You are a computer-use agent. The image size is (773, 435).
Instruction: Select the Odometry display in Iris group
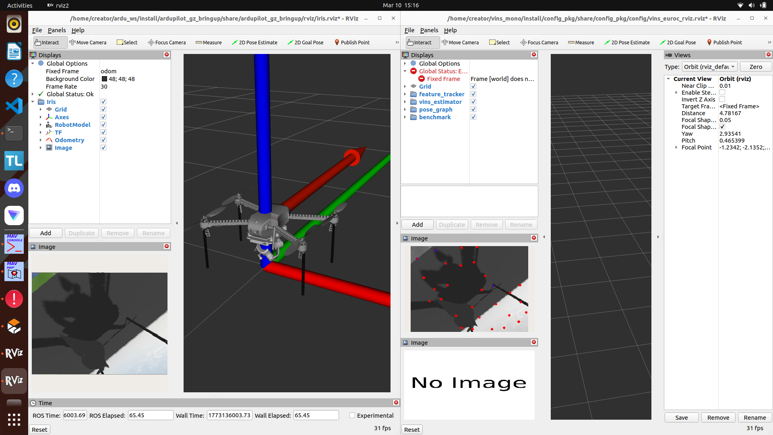(x=69, y=140)
